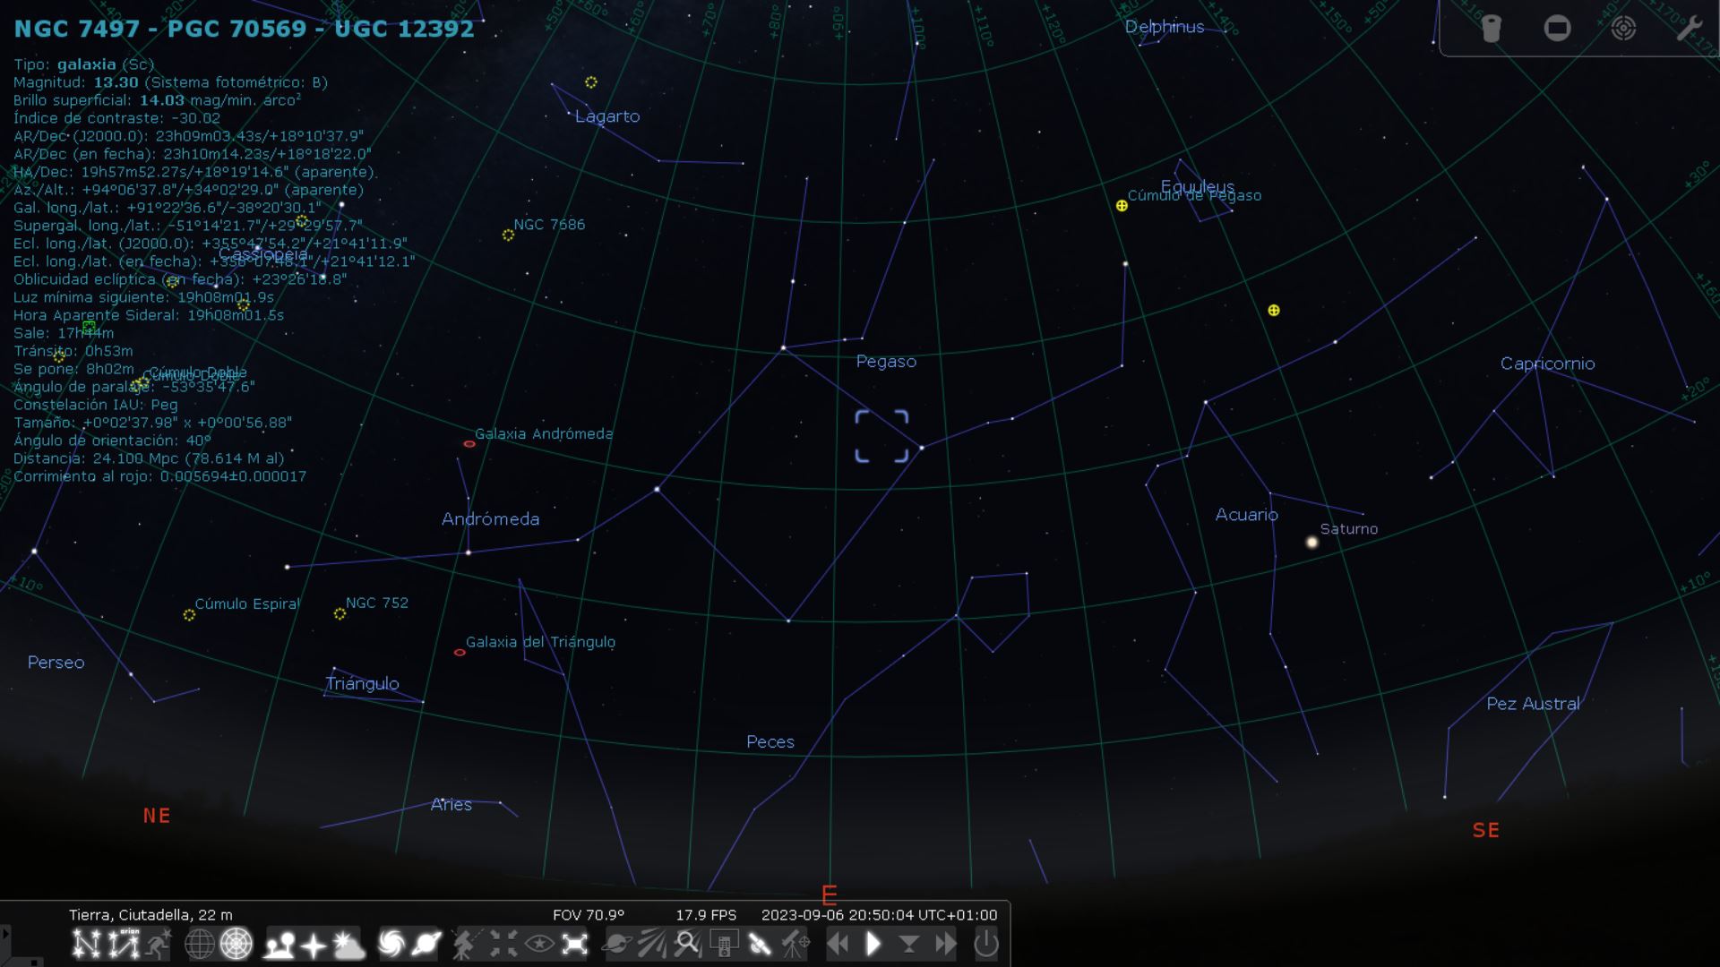Open remote control device icon
The image size is (1720, 967).
[x=724, y=944]
